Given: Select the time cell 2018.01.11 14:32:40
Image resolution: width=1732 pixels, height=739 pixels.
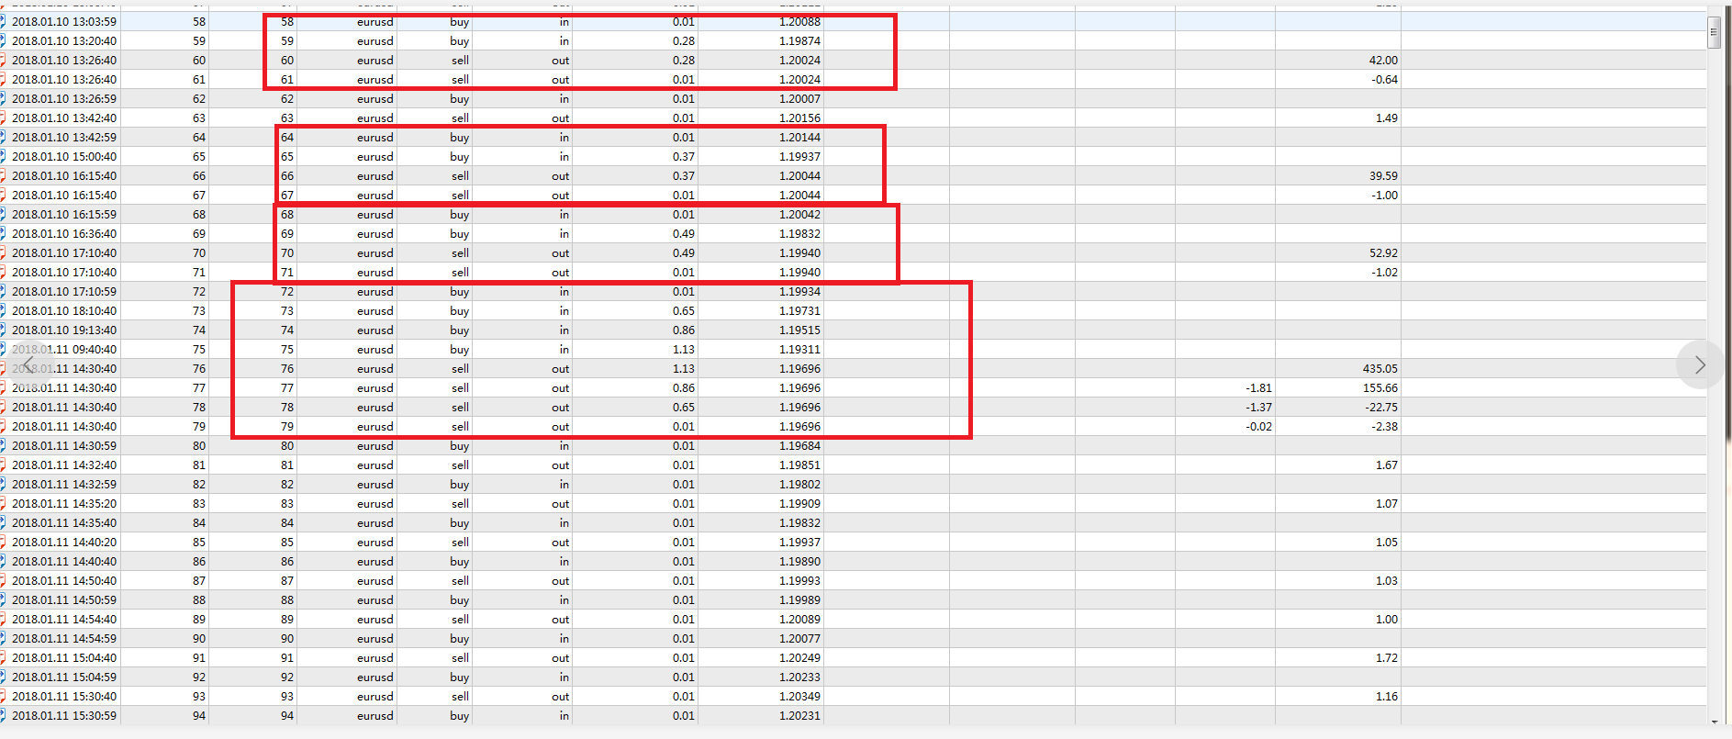Looking at the screenshot, I should [x=64, y=465].
